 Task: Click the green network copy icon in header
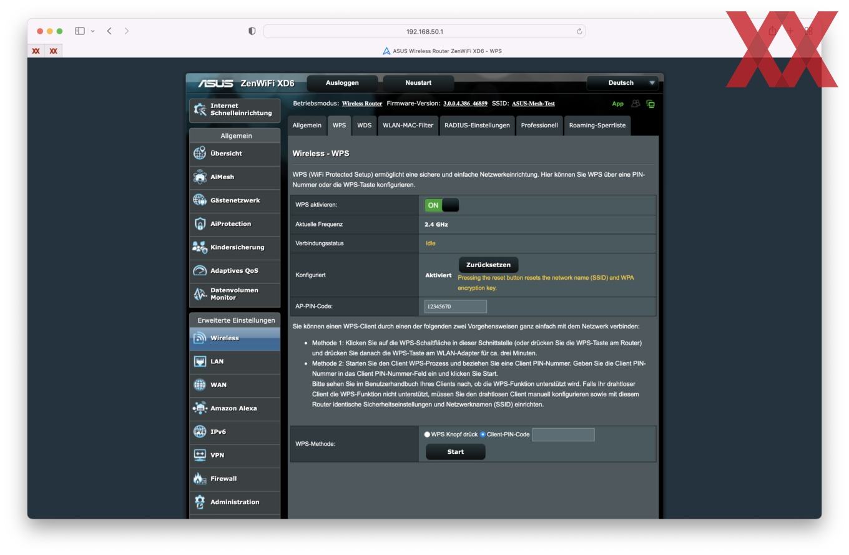click(x=650, y=104)
